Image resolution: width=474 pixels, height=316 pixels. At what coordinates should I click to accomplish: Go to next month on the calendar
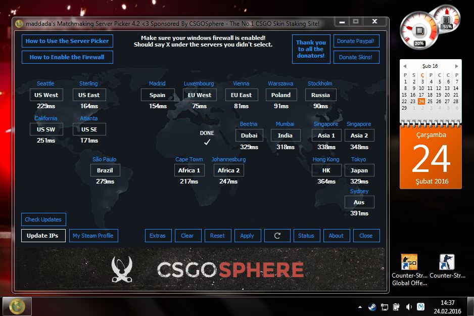click(x=457, y=66)
